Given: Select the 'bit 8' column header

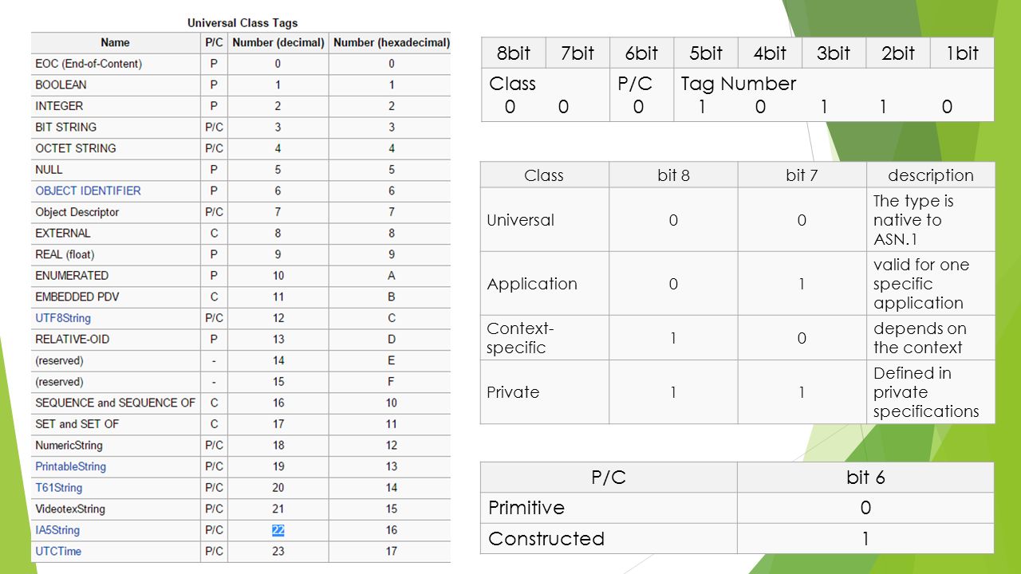Looking at the screenshot, I should (673, 175).
